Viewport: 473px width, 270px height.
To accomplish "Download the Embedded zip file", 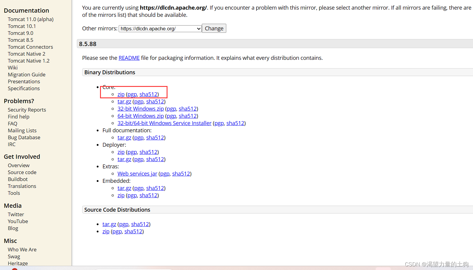I will coord(121,195).
